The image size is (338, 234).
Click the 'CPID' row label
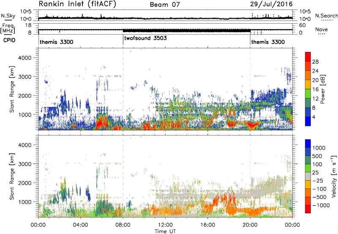9,40
